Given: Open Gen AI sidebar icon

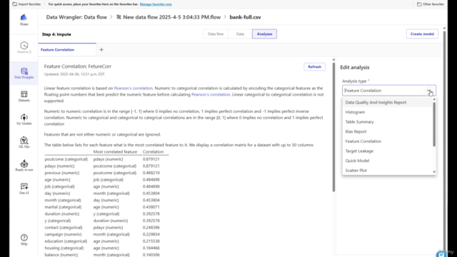Looking at the screenshot, I should tap(24, 188).
